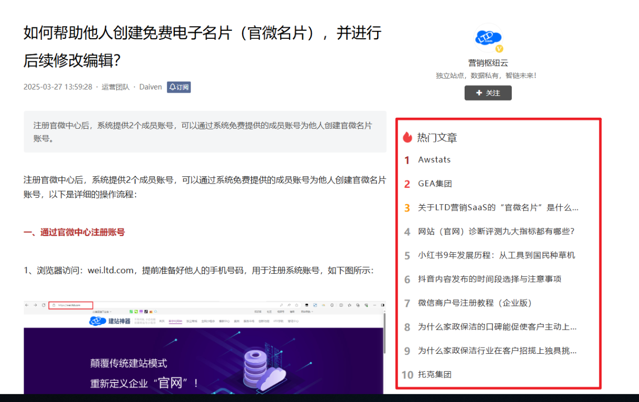This screenshot has height=402, width=639.
Task: Open 为什么家政保洁的口碑 article
Action: [x=497, y=327]
